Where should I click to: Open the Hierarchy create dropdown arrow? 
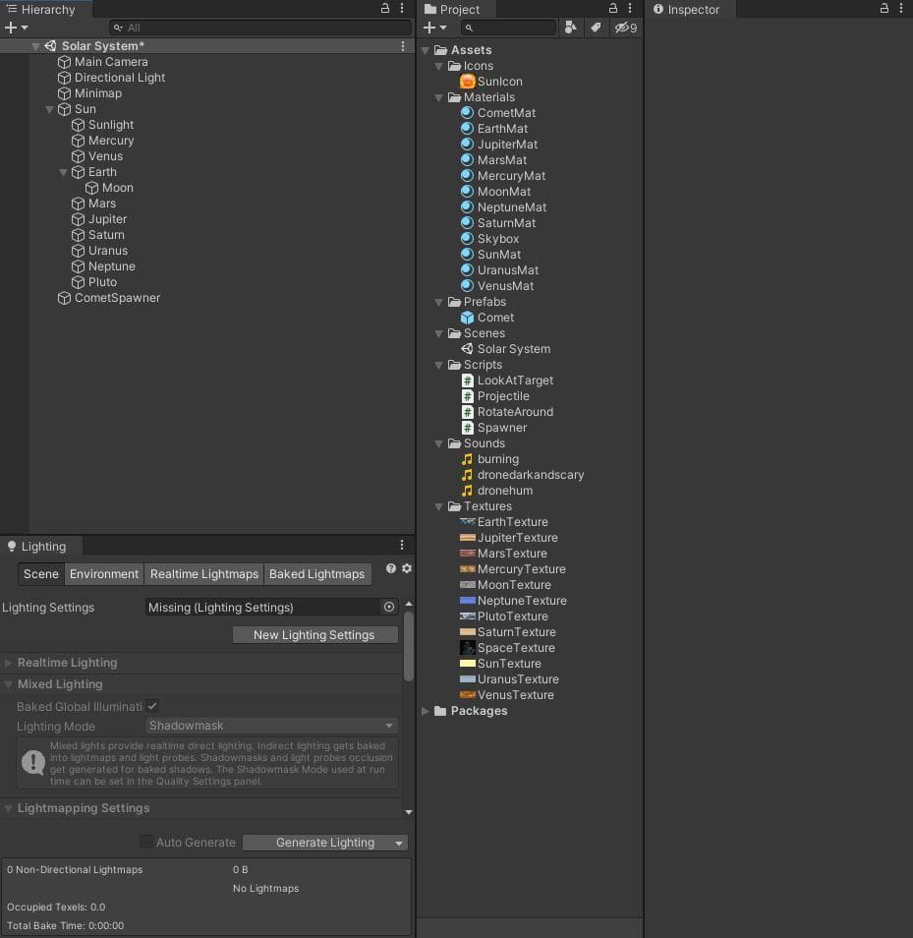25,28
